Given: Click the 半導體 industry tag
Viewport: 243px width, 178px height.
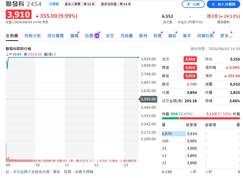Looking at the screenshot, I should (x=54, y=4).
